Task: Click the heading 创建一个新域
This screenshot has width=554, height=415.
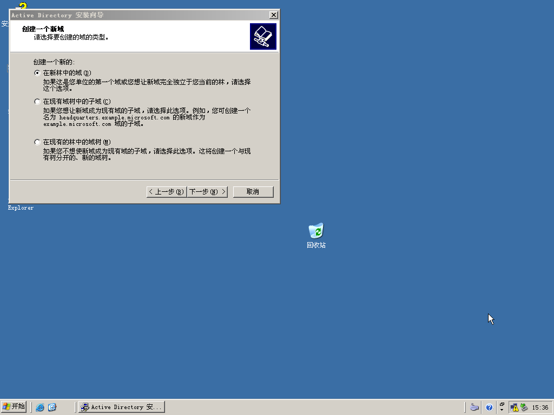Action: tap(43, 29)
